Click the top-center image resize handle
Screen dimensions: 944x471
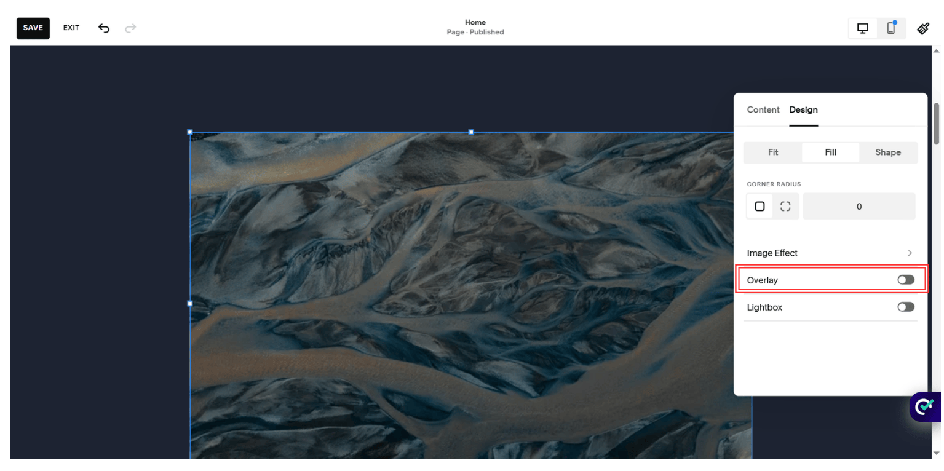[471, 132]
